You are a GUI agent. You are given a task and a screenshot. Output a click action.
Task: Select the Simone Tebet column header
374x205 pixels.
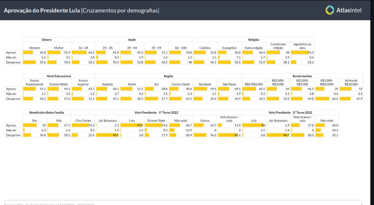(156, 120)
